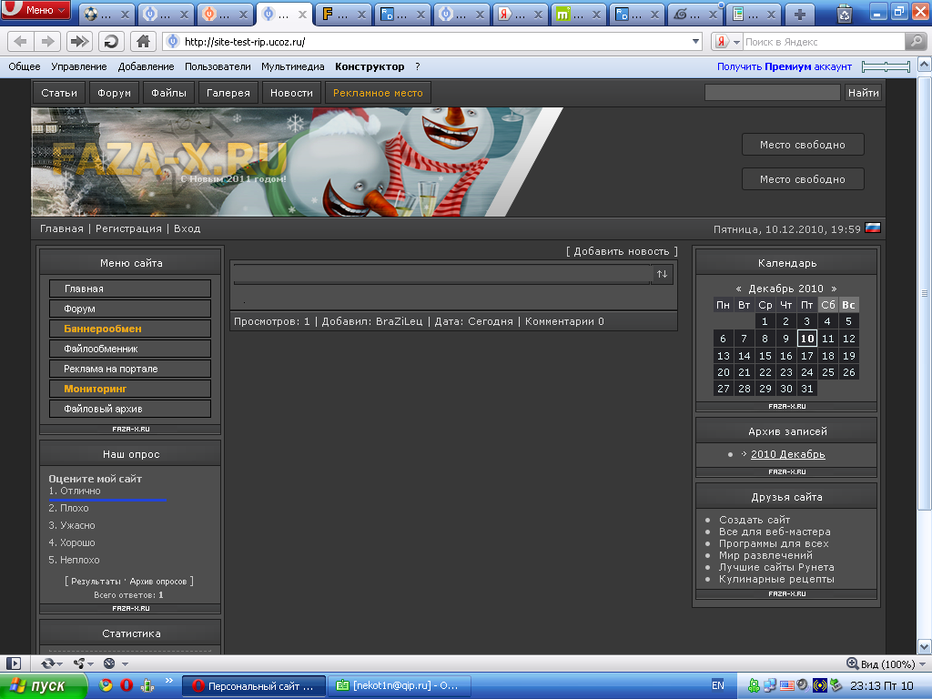This screenshot has width=932, height=699.
Task: Click the site search input field
Action: (x=772, y=93)
